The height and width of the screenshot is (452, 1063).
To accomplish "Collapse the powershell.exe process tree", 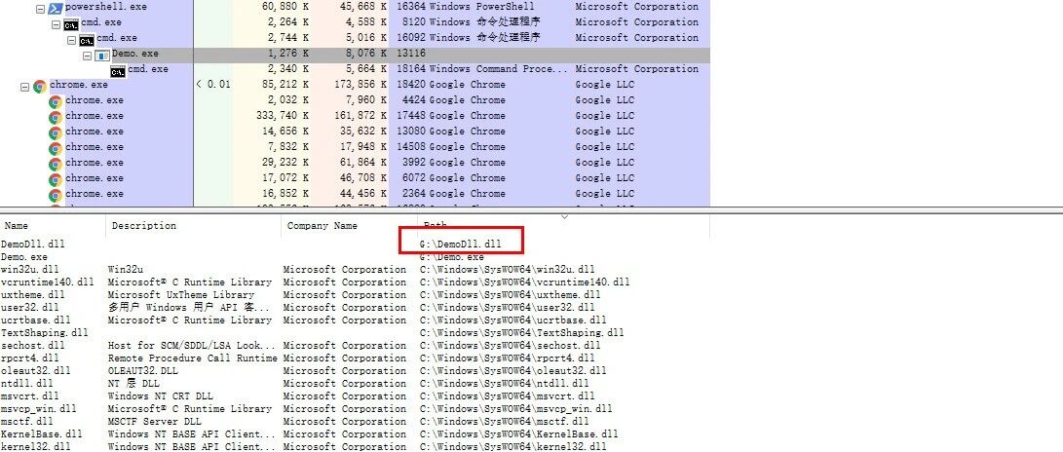I will click(x=40, y=9).
